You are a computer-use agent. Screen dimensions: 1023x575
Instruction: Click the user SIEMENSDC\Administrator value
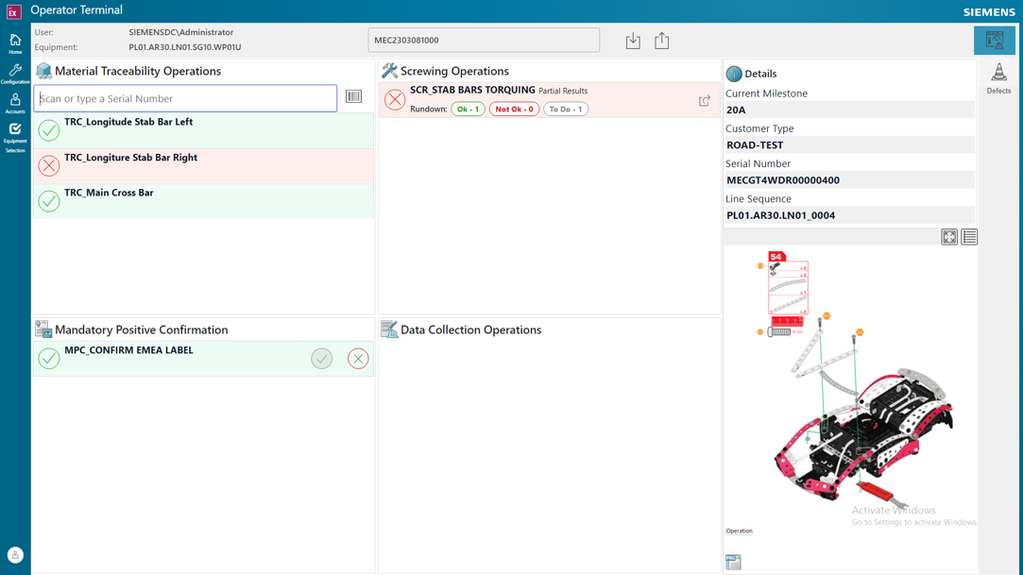(180, 32)
